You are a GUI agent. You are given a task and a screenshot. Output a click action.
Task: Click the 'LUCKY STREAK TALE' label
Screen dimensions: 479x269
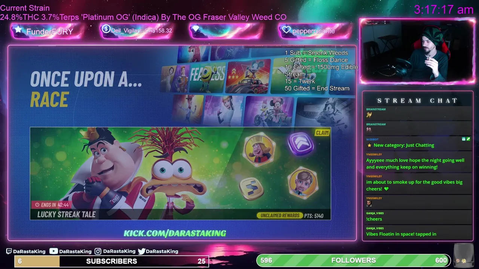66,214
